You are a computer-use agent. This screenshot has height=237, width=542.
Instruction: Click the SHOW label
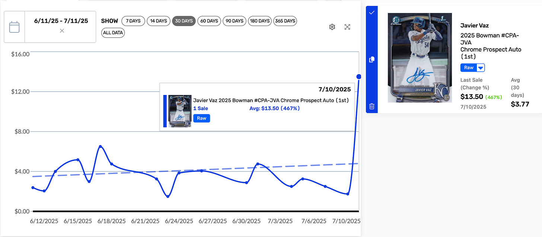tap(109, 21)
